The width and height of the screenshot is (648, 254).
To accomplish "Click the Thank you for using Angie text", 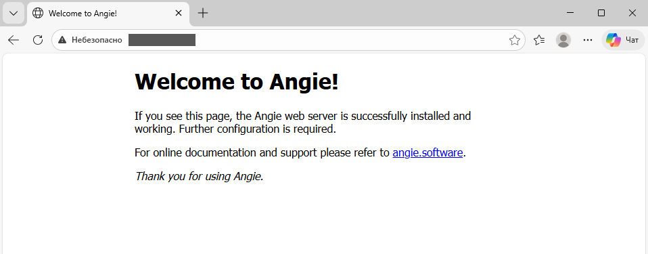I will [x=199, y=176].
